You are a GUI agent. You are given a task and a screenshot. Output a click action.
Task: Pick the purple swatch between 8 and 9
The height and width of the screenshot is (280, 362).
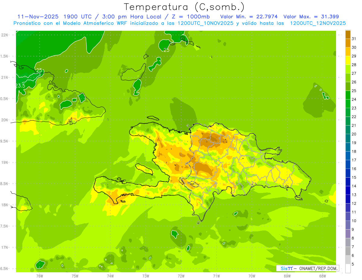[348, 234]
